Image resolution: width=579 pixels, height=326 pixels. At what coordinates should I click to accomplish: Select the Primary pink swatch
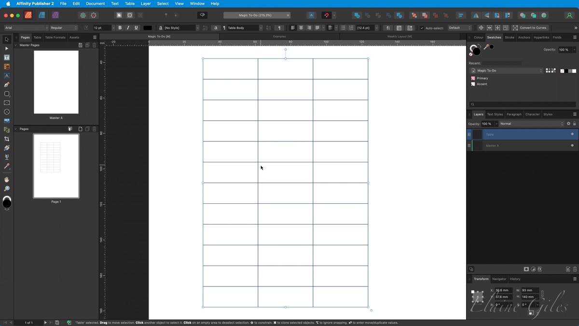(x=473, y=78)
